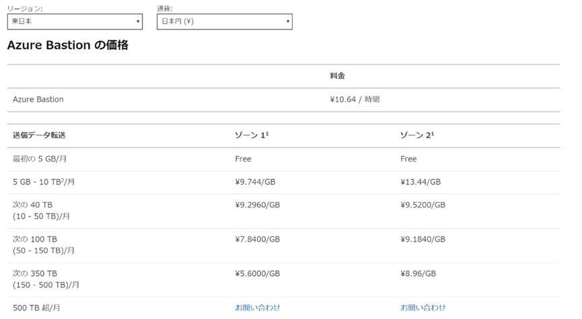Screen dimensions: 582x319
Task: Click the ¥9.1840/GB price
Action: pyautogui.click(x=423, y=239)
